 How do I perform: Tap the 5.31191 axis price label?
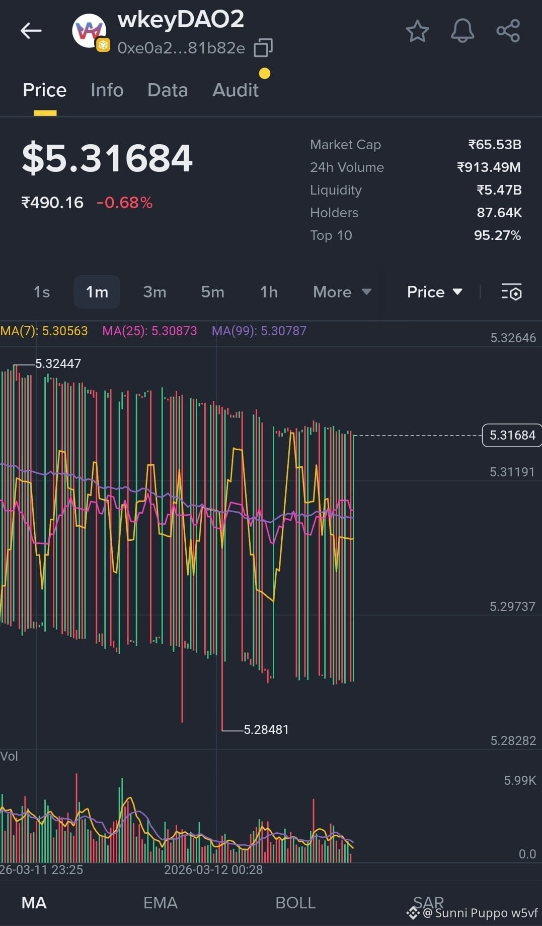pyautogui.click(x=512, y=472)
